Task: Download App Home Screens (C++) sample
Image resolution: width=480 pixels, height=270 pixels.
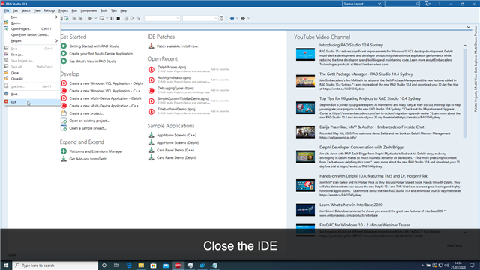Action: pyautogui.click(x=177, y=135)
